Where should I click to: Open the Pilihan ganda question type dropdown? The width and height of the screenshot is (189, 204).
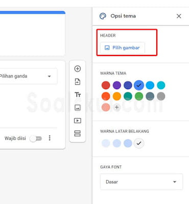tap(28, 76)
